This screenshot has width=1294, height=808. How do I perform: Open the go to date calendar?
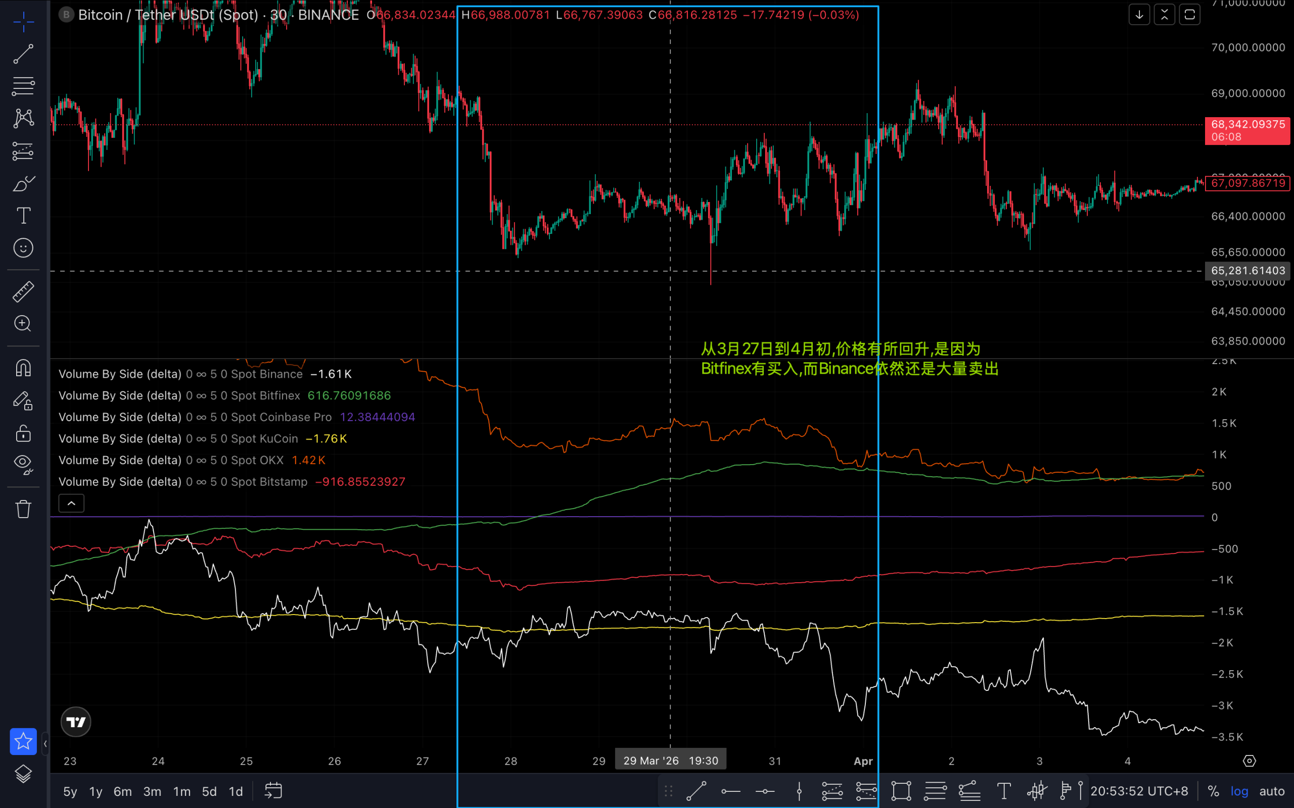[273, 791]
